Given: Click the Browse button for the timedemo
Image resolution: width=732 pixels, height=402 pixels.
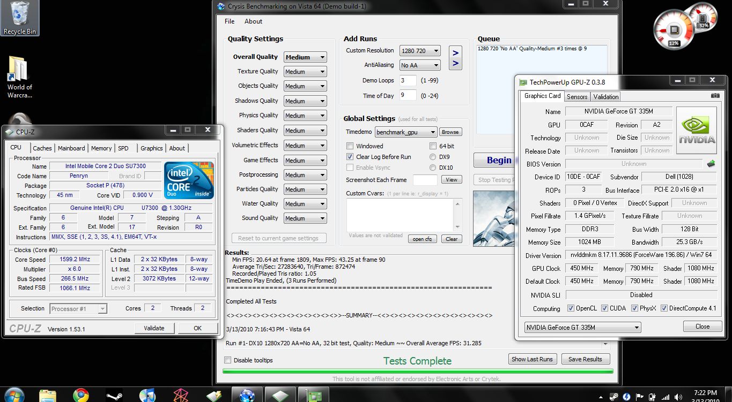Looking at the screenshot, I should point(450,132).
